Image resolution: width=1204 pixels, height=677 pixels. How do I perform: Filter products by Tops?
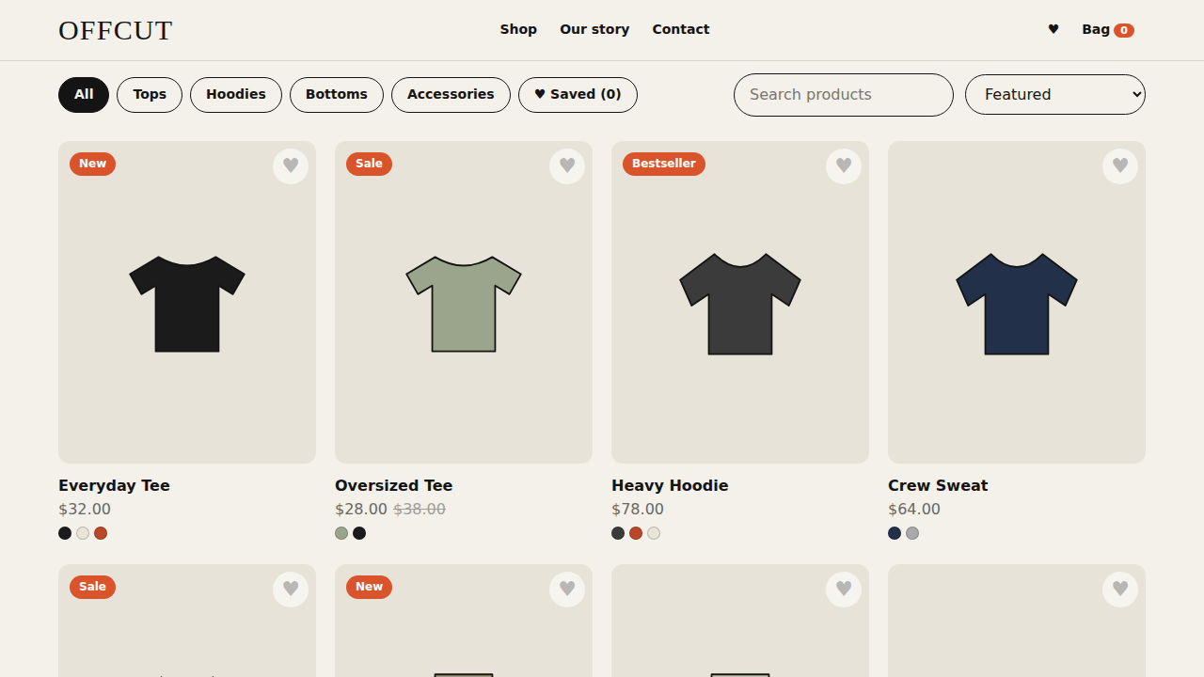pos(150,95)
